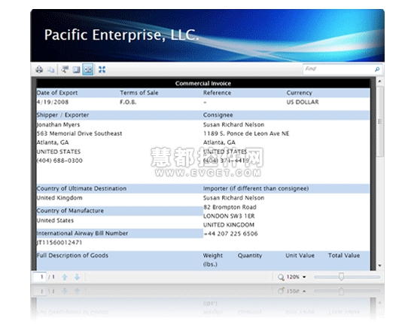
Task: Click the name Jonathan Myers
Action: [58, 124]
